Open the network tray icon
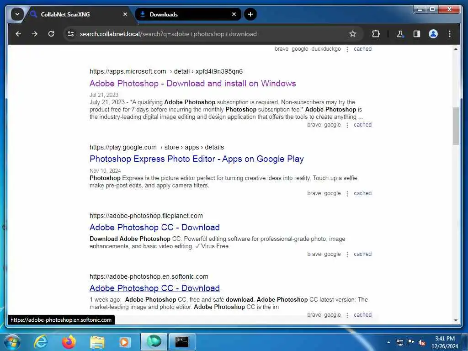The height and width of the screenshot is (351, 468). [399, 342]
